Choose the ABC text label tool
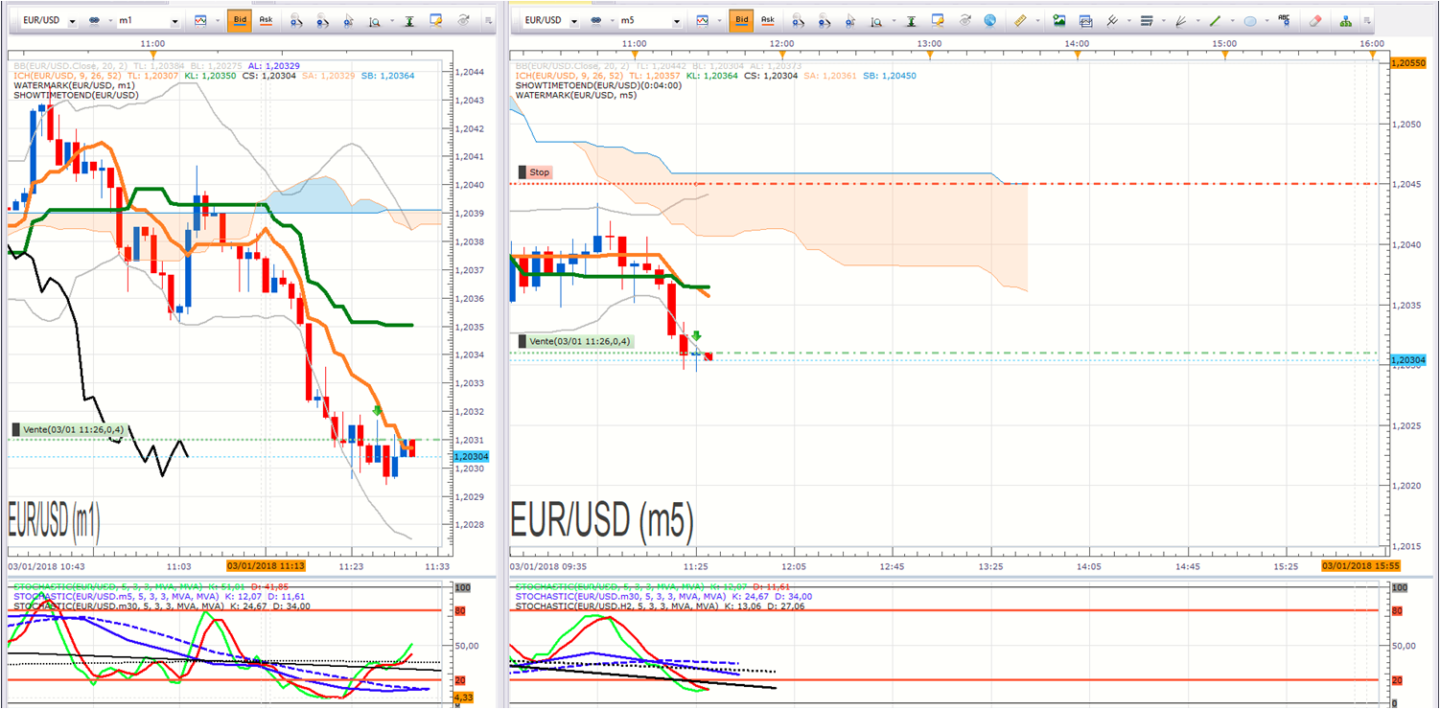The image size is (1440, 709). pos(1285,20)
